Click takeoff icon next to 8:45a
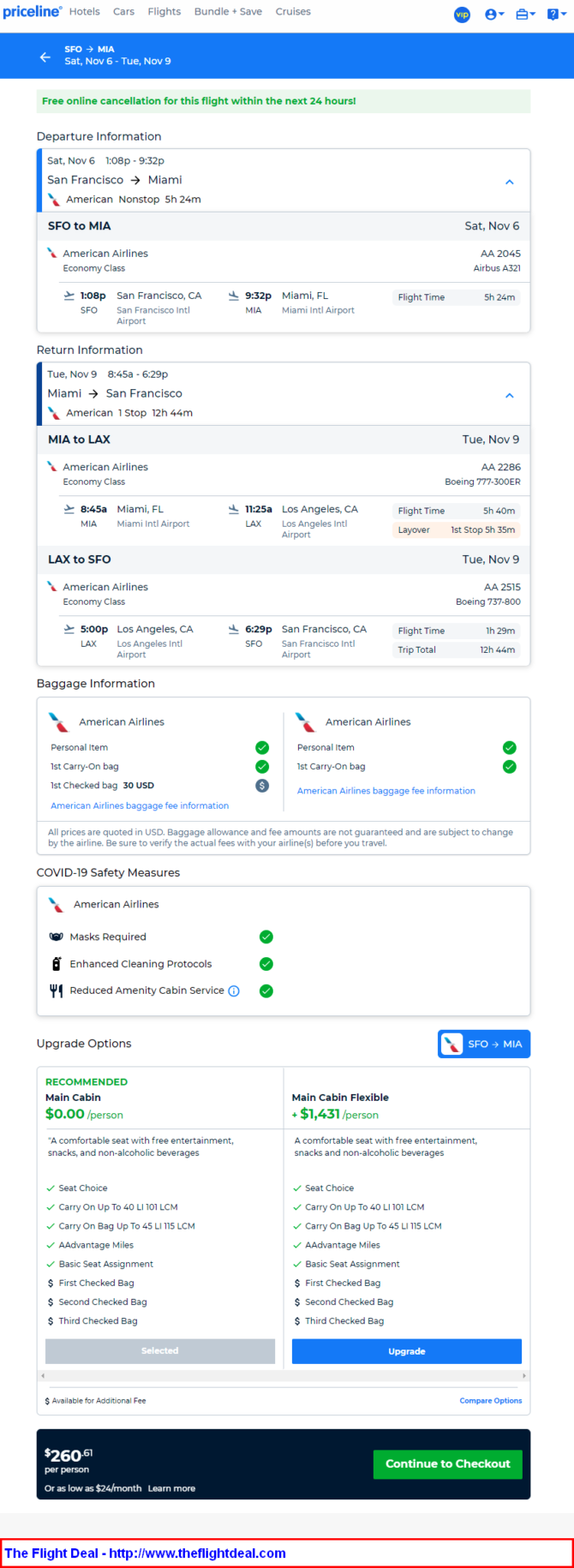The height and width of the screenshot is (1568, 574). [69, 509]
